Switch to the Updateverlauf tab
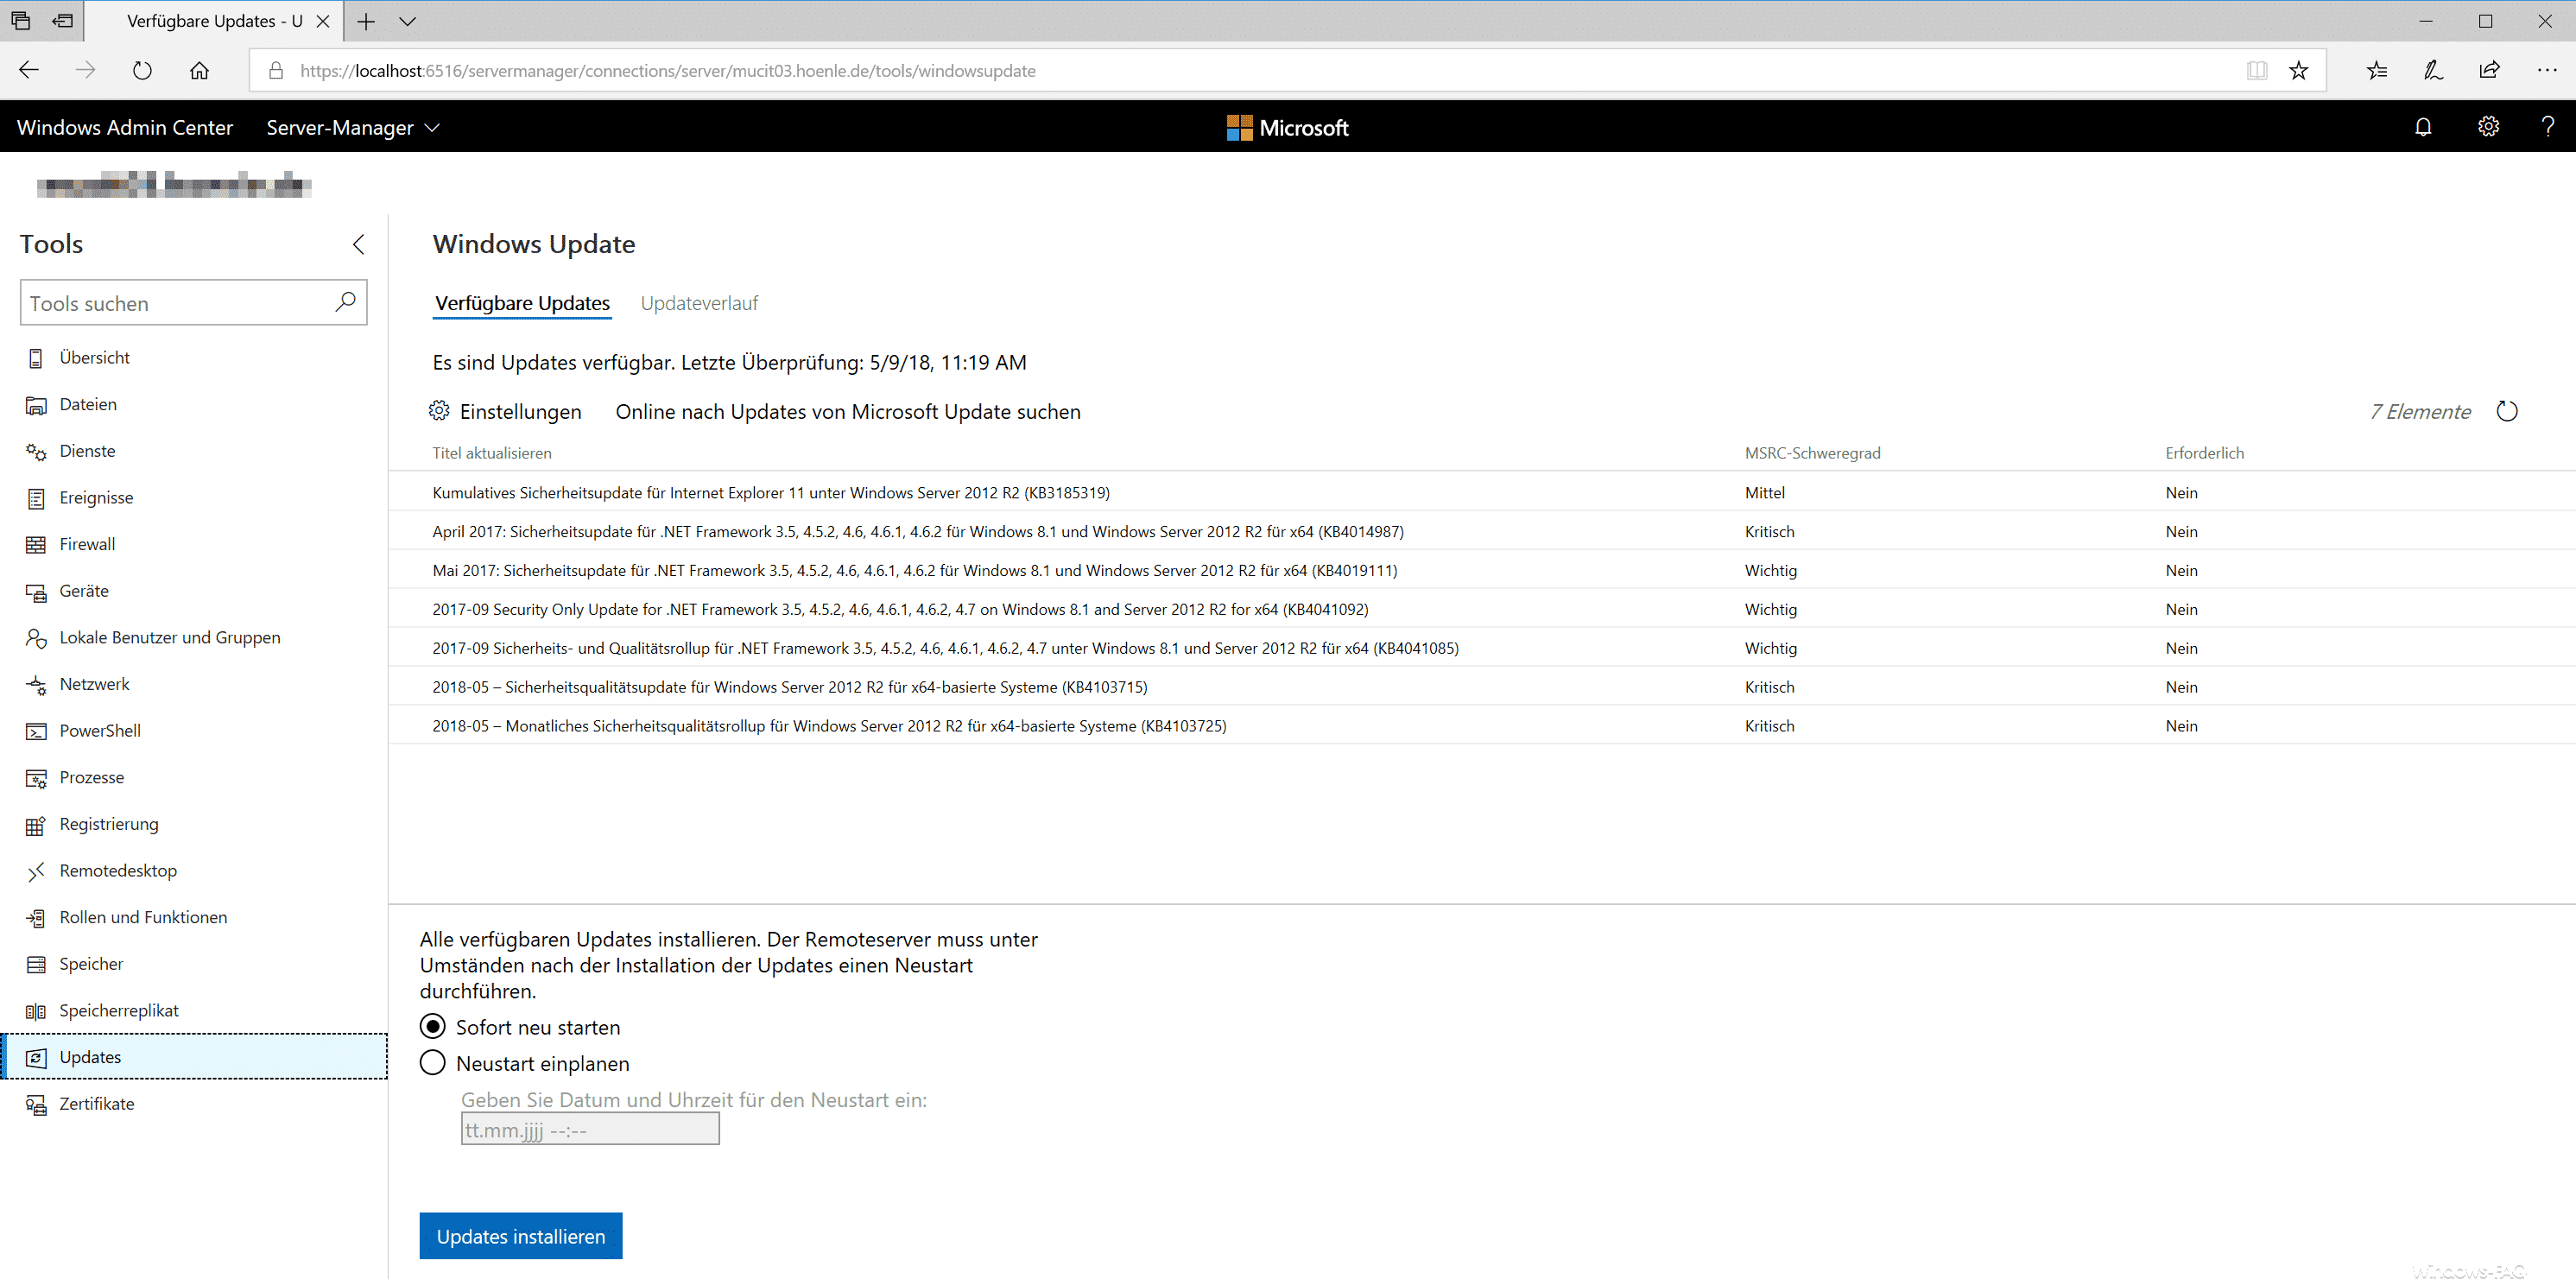The image size is (2576, 1279). click(x=699, y=303)
